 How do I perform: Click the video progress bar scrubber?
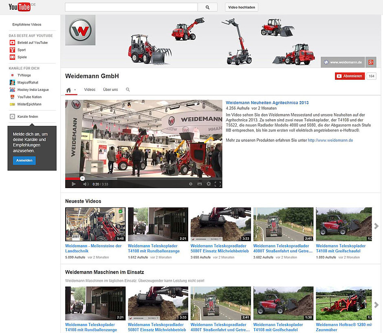[x=82, y=178]
